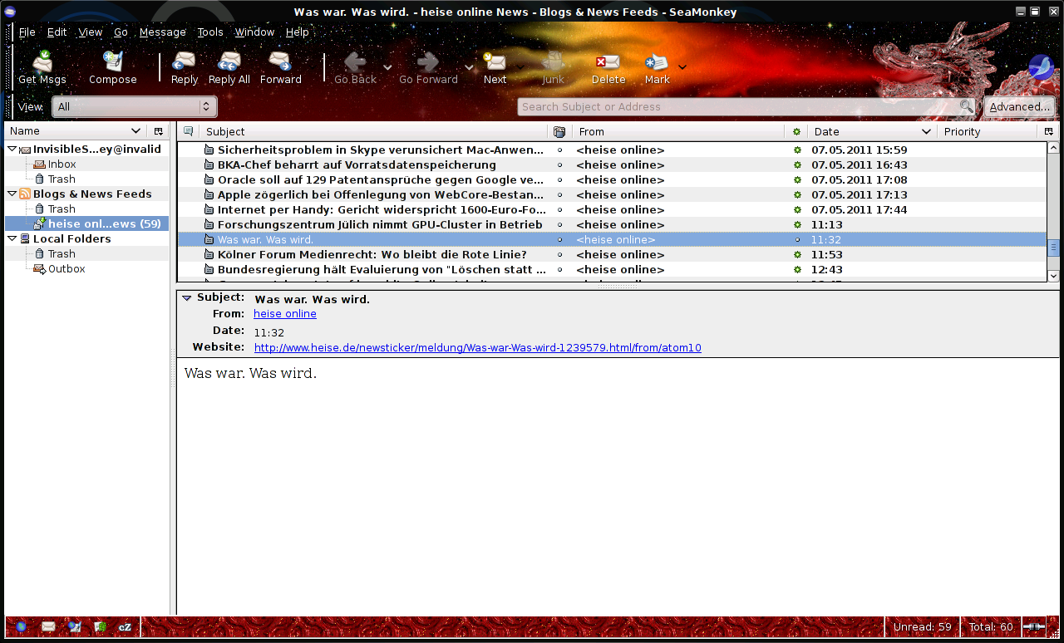Toggle thread display column header
The image size is (1064, 643).
pyautogui.click(x=189, y=131)
